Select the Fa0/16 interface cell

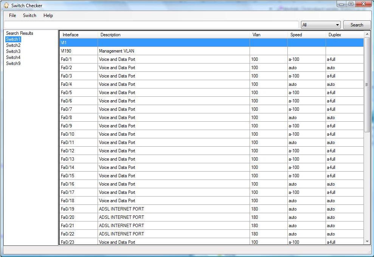coord(79,184)
